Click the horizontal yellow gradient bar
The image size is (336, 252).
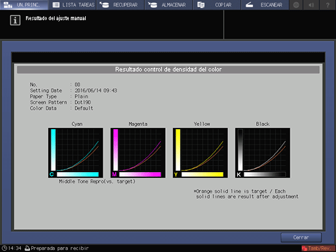[x=203, y=174]
